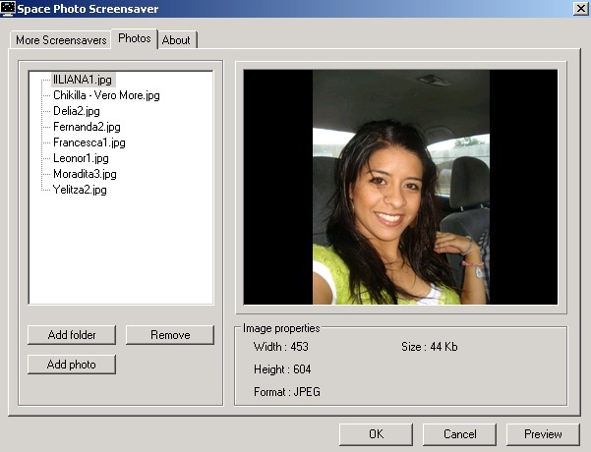Go to the About tab
The height and width of the screenshot is (452, 591).
[176, 40]
